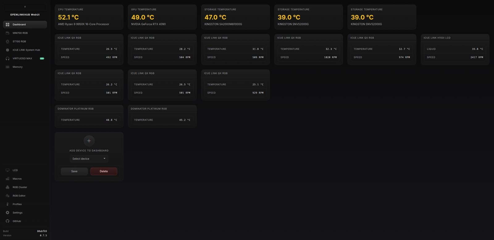Click the VIRTUOSO MAX headphones icon
Screen dimensions: 494x240
coord(7,58)
